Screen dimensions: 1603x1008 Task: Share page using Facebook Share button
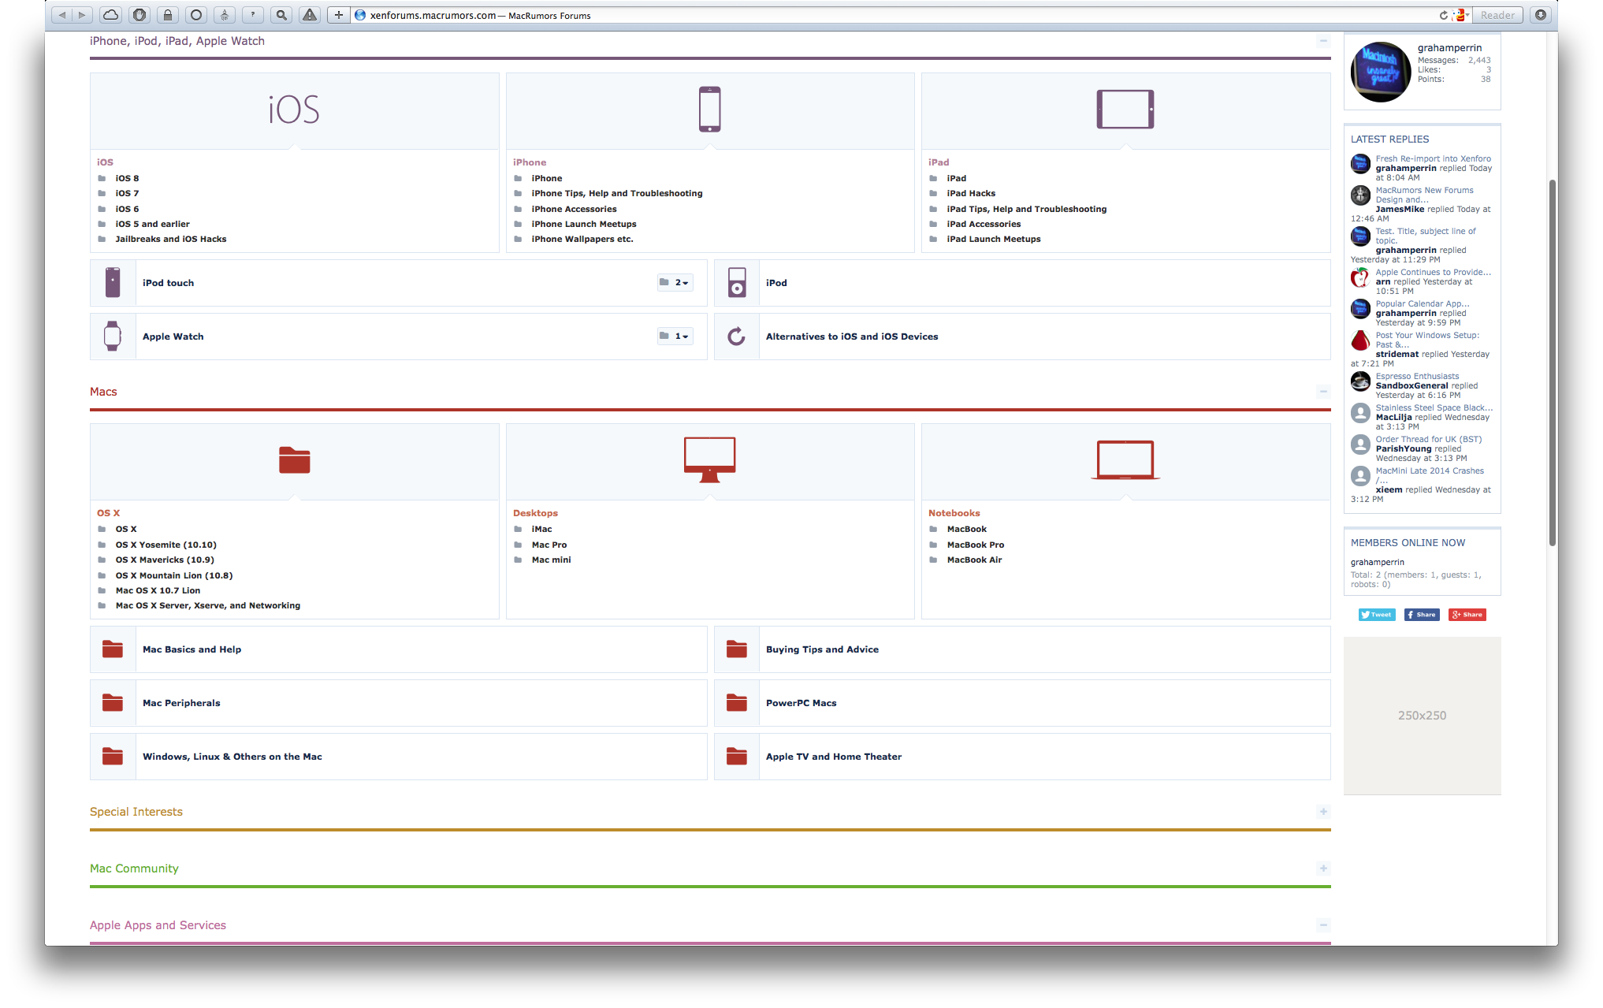coord(1422,615)
